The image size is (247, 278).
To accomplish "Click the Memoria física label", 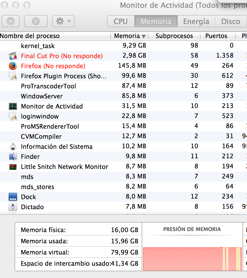I will click(43, 230).
